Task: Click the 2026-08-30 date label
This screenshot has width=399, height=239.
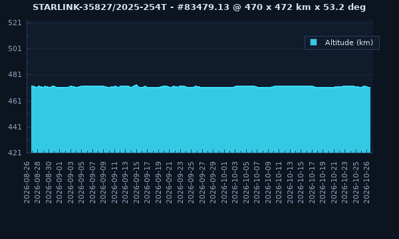Action: pyautogui.click(x=49, y=182)
